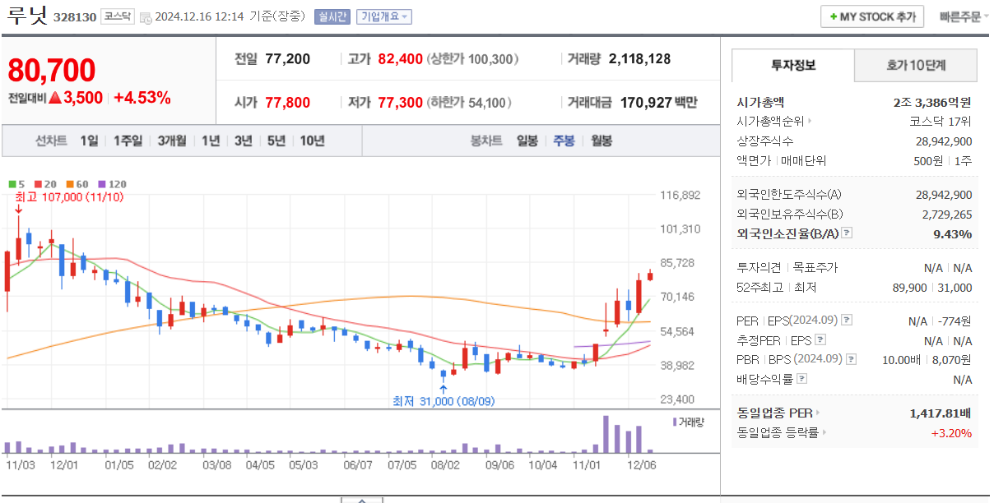
Task: Click the 시가 value 77,800
Action: (288, 103)
